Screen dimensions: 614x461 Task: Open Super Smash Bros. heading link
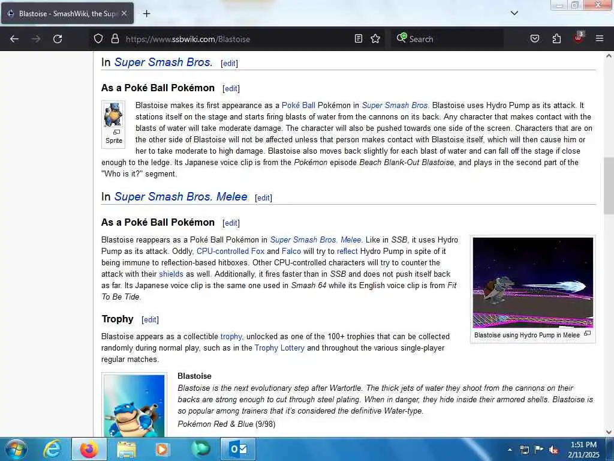(x=164, y=62)
